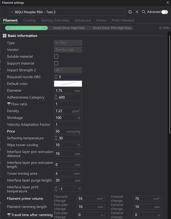The image size is (171, 219).
Task: Toggle the Advanced mode switch
Action: coord(164,12)
